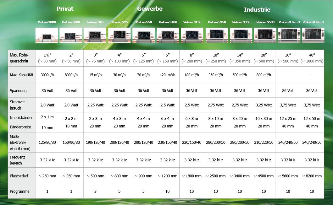Viewport: 333px width, 205px height.
Task: Click the Vulcan X-Pro 1 model name
Action: [x=289, y=22]
